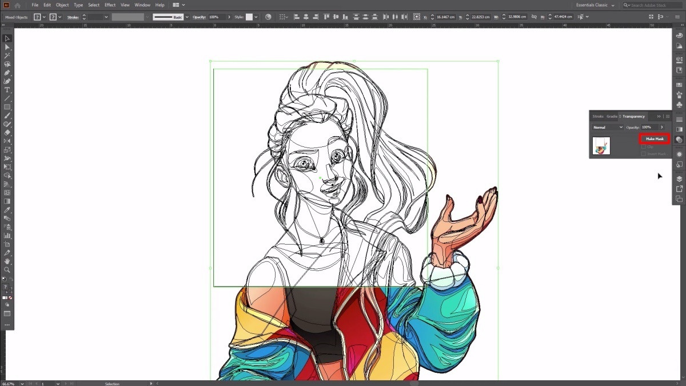Open the Effect menu
Viewport: 686px width, 386px height.
pyautogui.click(x=110, y=5)
